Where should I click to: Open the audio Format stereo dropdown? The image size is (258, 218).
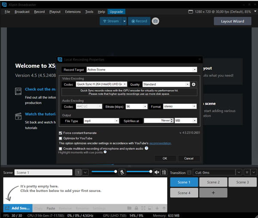tap(180, 106)
